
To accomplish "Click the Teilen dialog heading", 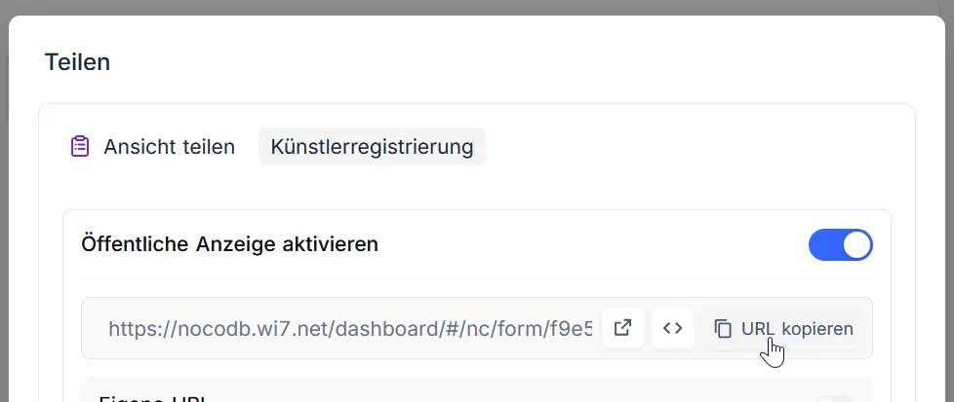I will click(x=77, y=62).
